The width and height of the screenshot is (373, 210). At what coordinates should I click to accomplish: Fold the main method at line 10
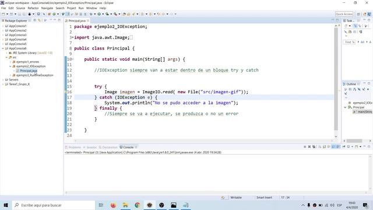[x=73, y=59]
